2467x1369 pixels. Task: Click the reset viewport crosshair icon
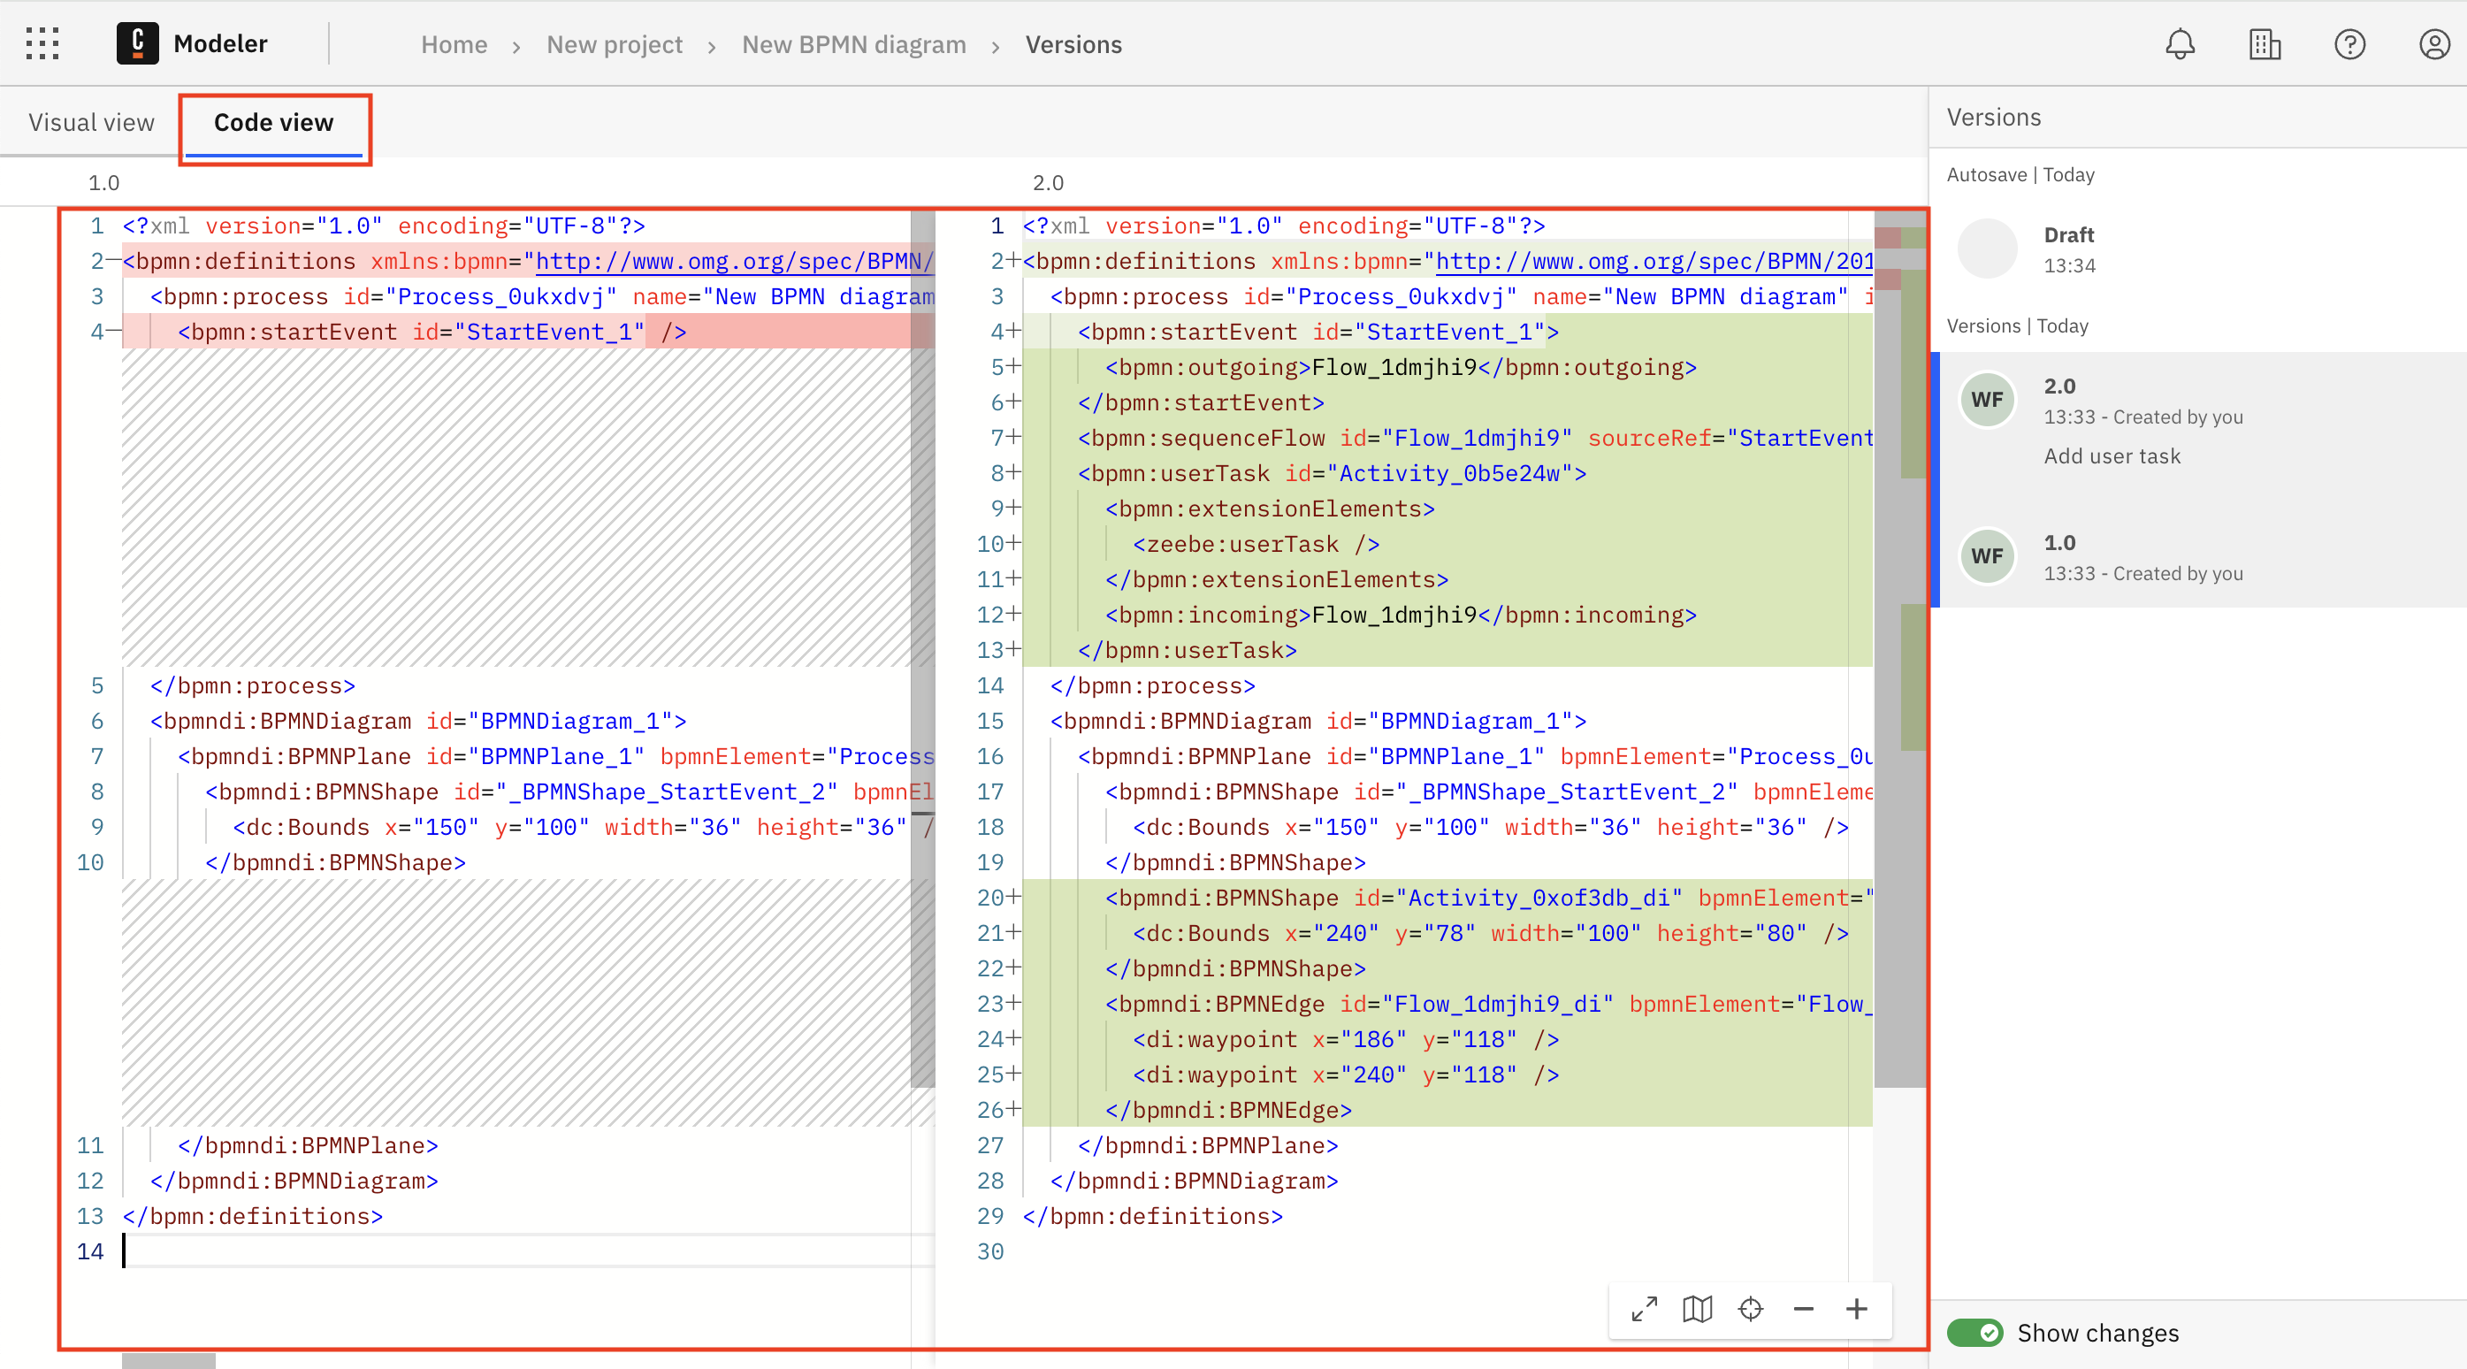(1751, 1309)
